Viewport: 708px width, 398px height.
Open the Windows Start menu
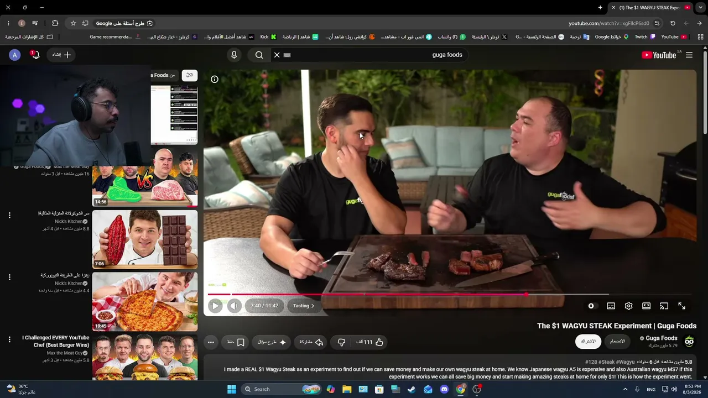click(231, 389)
